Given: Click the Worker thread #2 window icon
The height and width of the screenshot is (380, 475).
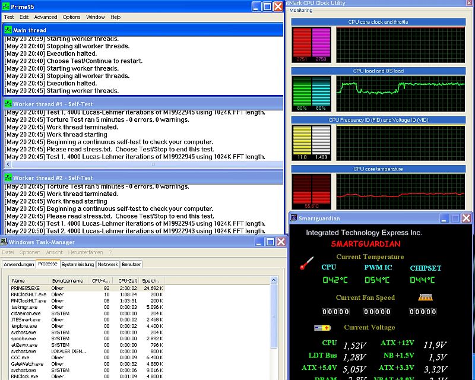Looking at the screenshot, I should click(8, 178).
